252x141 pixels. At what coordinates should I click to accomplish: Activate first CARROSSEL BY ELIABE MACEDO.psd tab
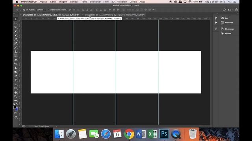(51, 15)
